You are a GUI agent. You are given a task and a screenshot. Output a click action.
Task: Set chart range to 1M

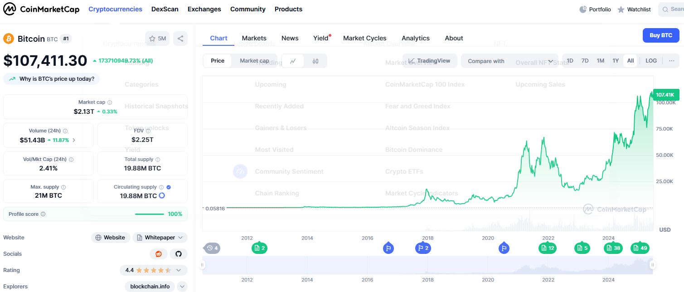click(x=601, y=61)
